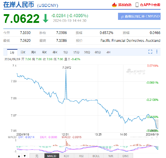Click the 在APP中查看 link

tap(150, 5)
